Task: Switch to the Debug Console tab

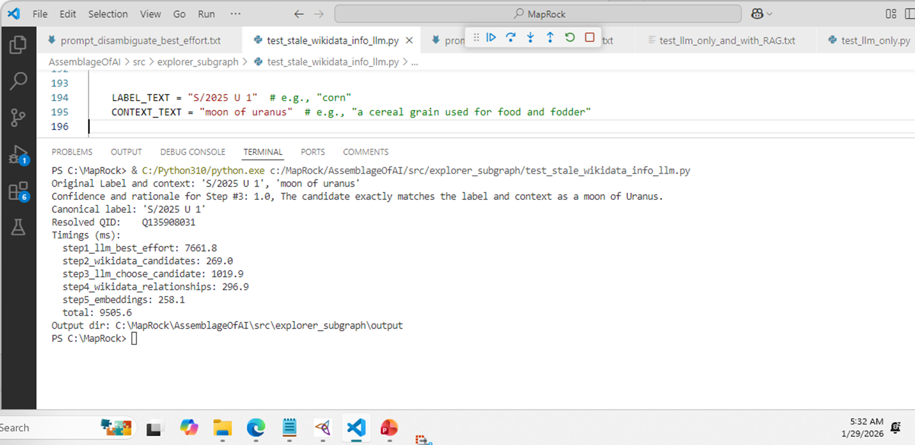Action: point(193,152)
